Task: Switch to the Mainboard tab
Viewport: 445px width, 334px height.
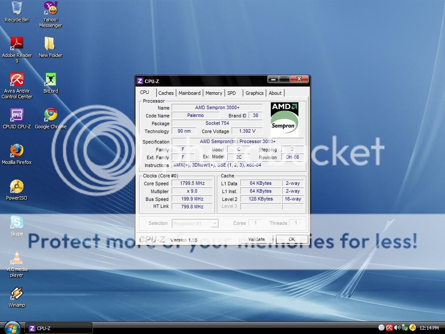Action: (x=189, y=93)
